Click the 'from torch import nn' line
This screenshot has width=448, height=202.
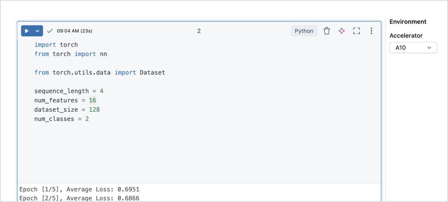pyautogui.click(x=71, y=54)
